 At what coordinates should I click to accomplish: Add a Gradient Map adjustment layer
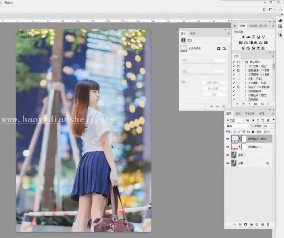(263, 48)
